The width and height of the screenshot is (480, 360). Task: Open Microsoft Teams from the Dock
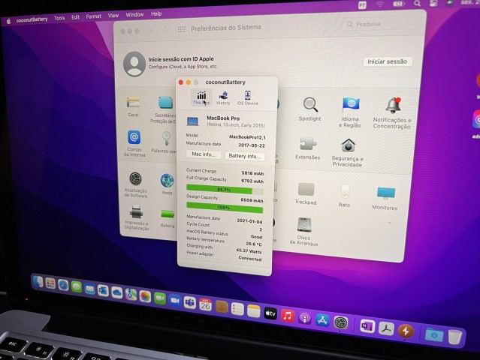(190, 303)
